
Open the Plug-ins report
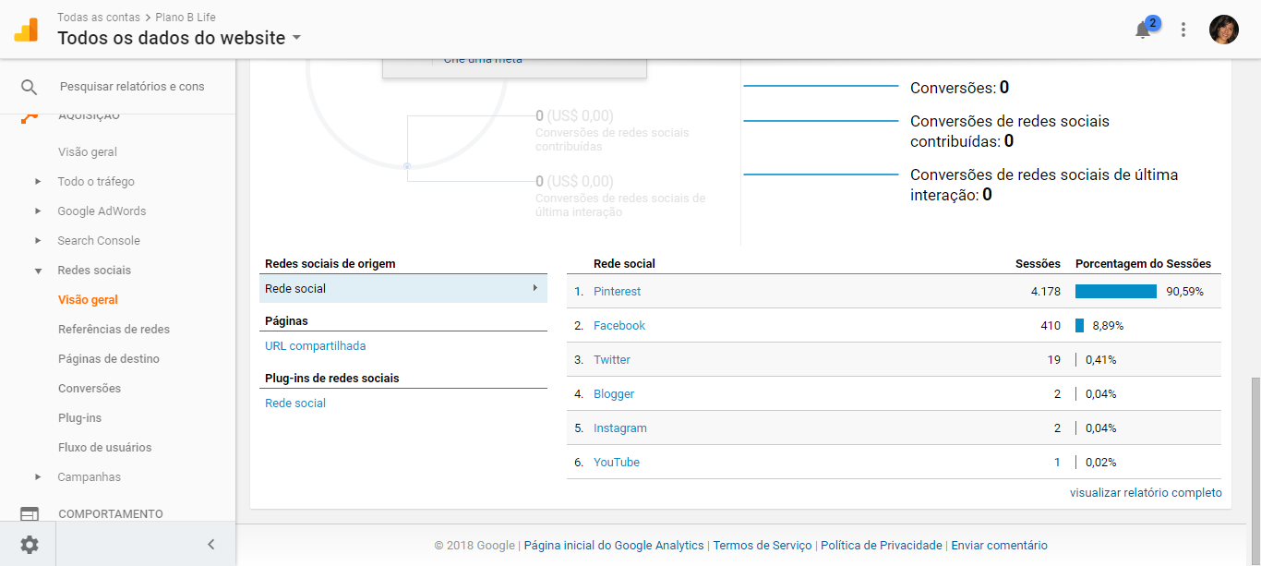[79, 418]
